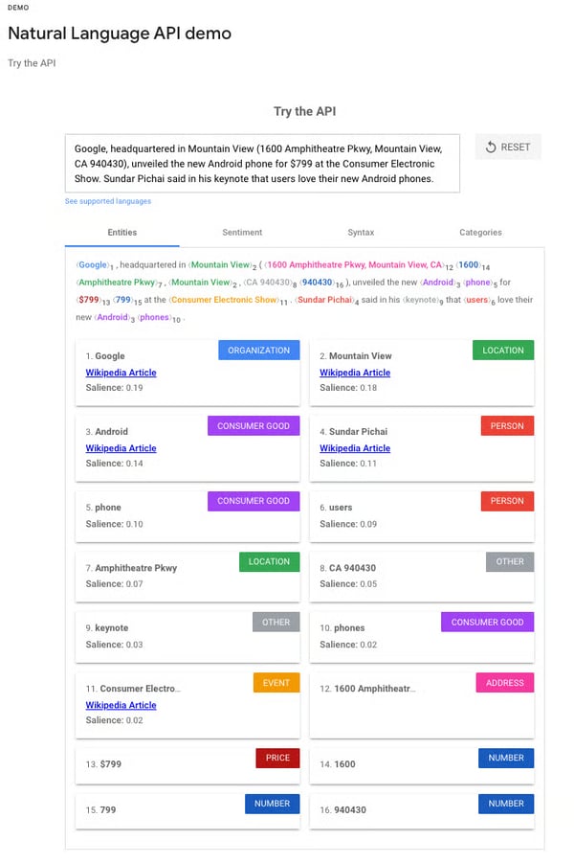This screenshot has height=863, width=574.
Task: Click the CONSUMER GOOD tag on the Android card
Action: [x=254, y=426]
